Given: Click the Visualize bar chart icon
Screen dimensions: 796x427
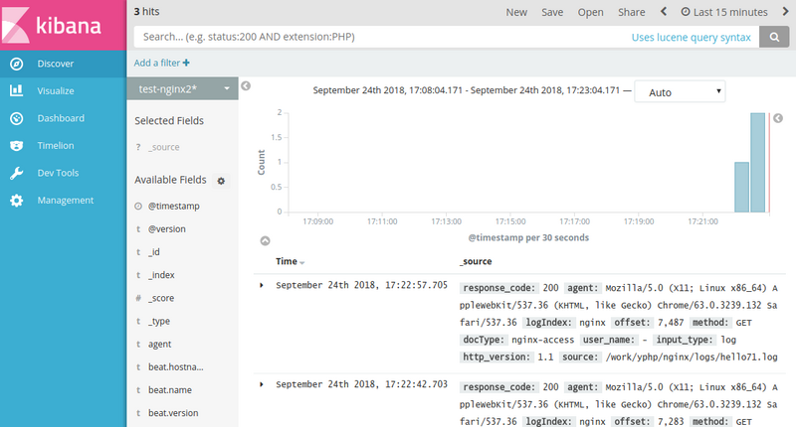Looking at the screenshot, I should (x=16, y=90).
